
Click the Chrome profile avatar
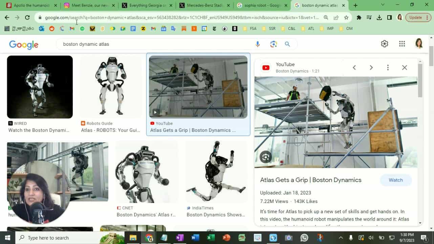point(399,17)
